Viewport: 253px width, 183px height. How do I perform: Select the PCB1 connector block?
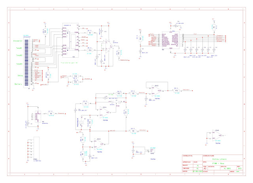[x=36, y=148]
